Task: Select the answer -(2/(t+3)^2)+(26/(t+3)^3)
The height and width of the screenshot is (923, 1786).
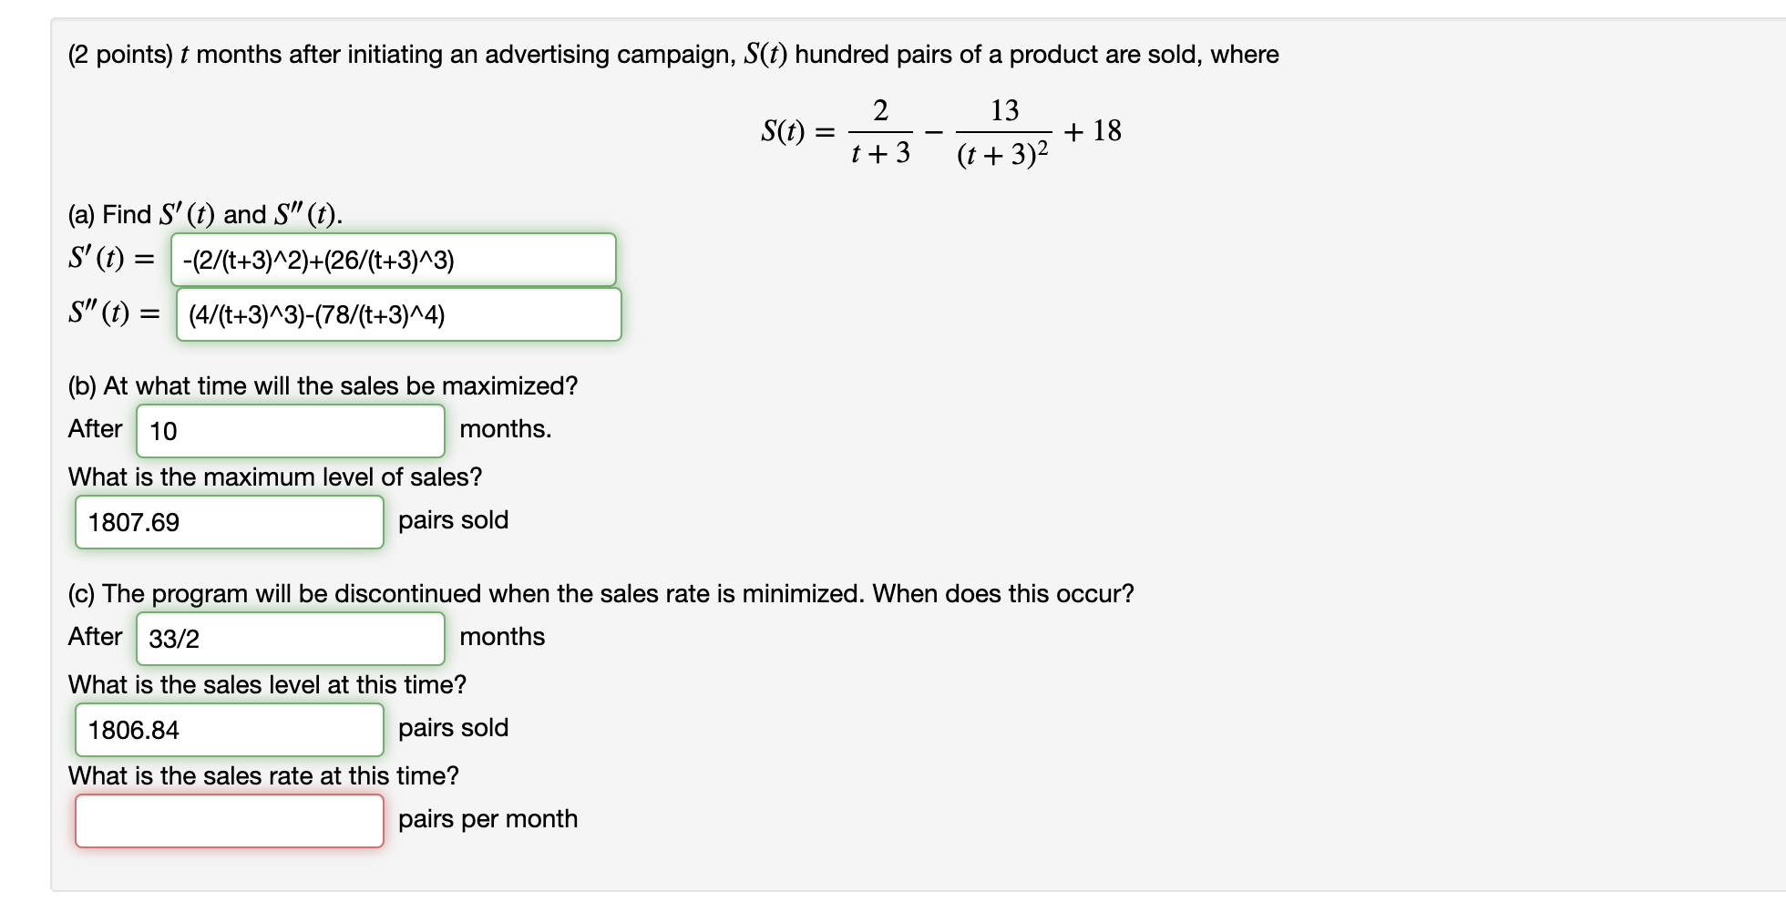Action: (x=394, y=261)
